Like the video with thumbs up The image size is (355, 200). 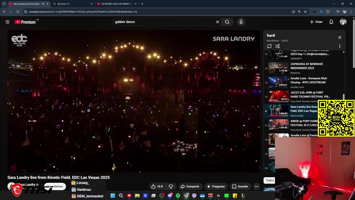(x=157, y=186)
